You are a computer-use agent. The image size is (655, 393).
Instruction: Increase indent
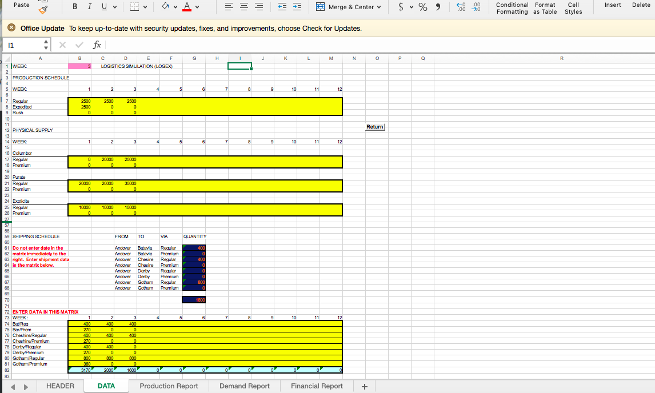(x=297, y=7)
